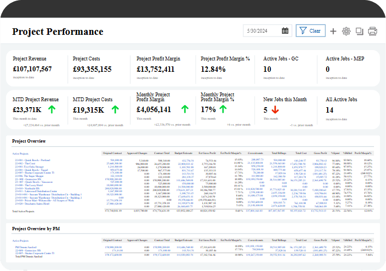Click the Project Overview by PM heading
The width and height of the screenshot is (386, 271).
point(36,229)
